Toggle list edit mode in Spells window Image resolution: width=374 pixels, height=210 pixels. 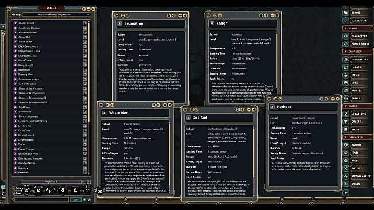[90, 200]
